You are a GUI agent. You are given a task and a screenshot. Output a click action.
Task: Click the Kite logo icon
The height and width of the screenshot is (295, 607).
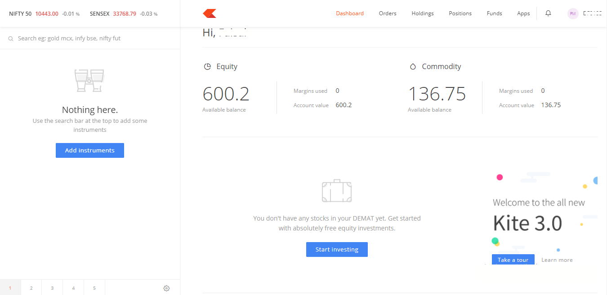[210, 13]
